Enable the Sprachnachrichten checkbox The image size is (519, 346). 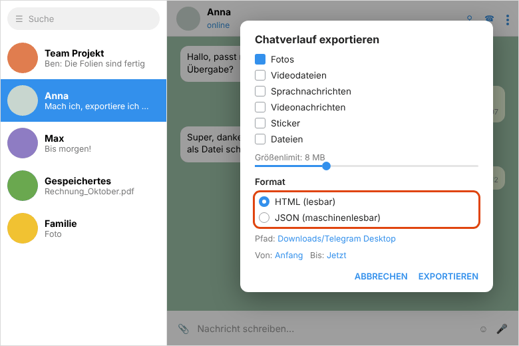(260, 91)
